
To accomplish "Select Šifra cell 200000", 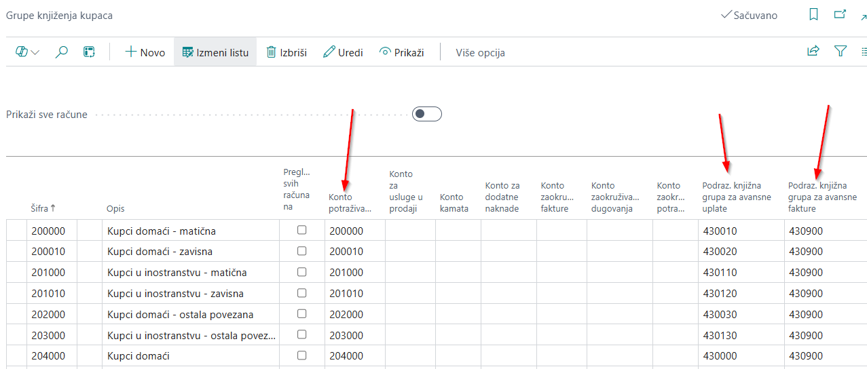I will [52, 231].
